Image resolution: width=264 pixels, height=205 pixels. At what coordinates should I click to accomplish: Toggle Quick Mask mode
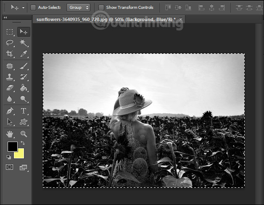(x=9, y=167)
